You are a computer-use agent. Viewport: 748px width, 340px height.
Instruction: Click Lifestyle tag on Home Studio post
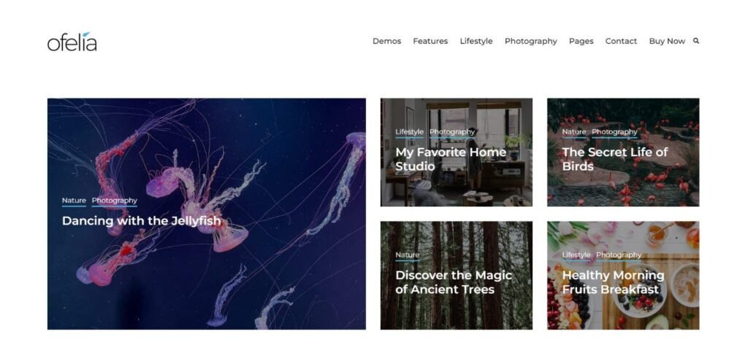point(409,132)
